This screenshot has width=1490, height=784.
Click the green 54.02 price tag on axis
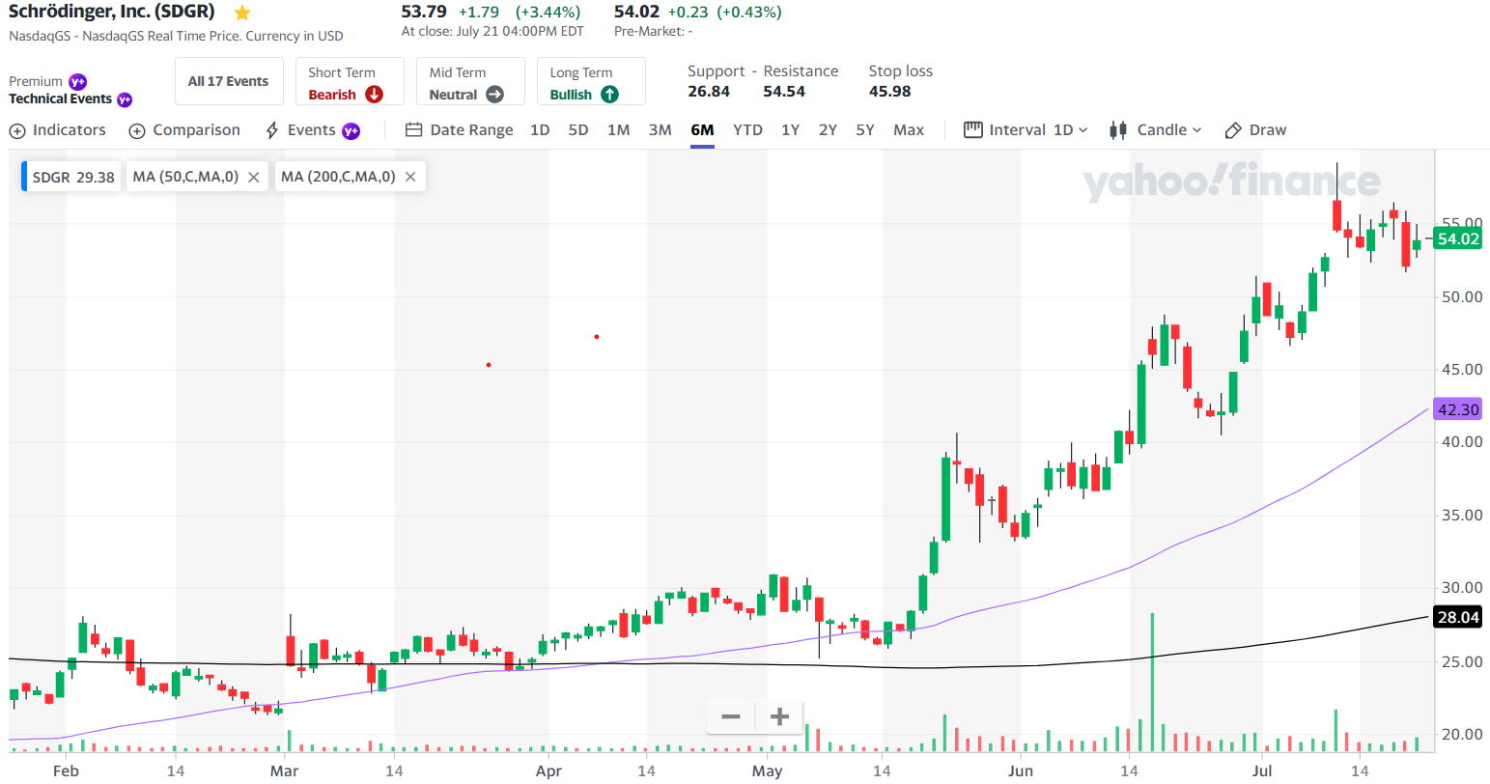1457,239
